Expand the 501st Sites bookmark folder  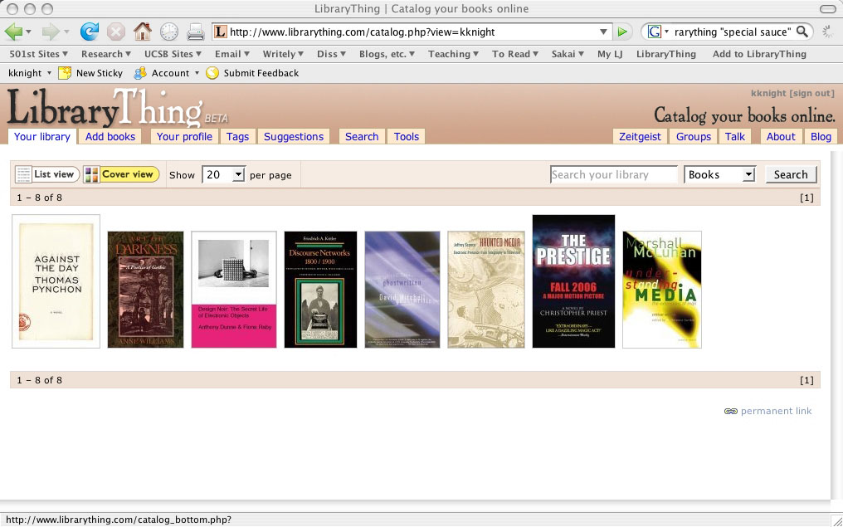coord(39,54)
